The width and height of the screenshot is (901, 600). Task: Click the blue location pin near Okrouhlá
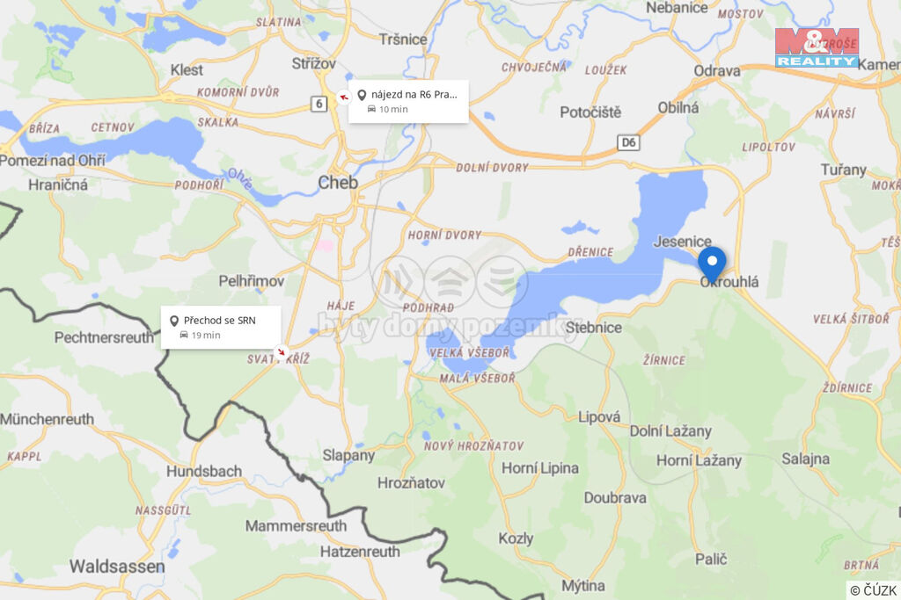pyautogui.click(x=711, y=265)
